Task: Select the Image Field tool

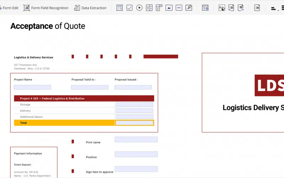Action: pyautogui.click(x=169, y=8)
